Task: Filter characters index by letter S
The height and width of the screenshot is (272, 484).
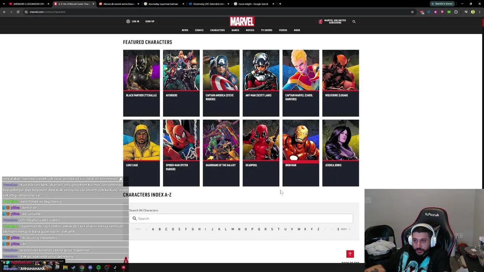Action: pyautogui.click(x=272, y=229)
